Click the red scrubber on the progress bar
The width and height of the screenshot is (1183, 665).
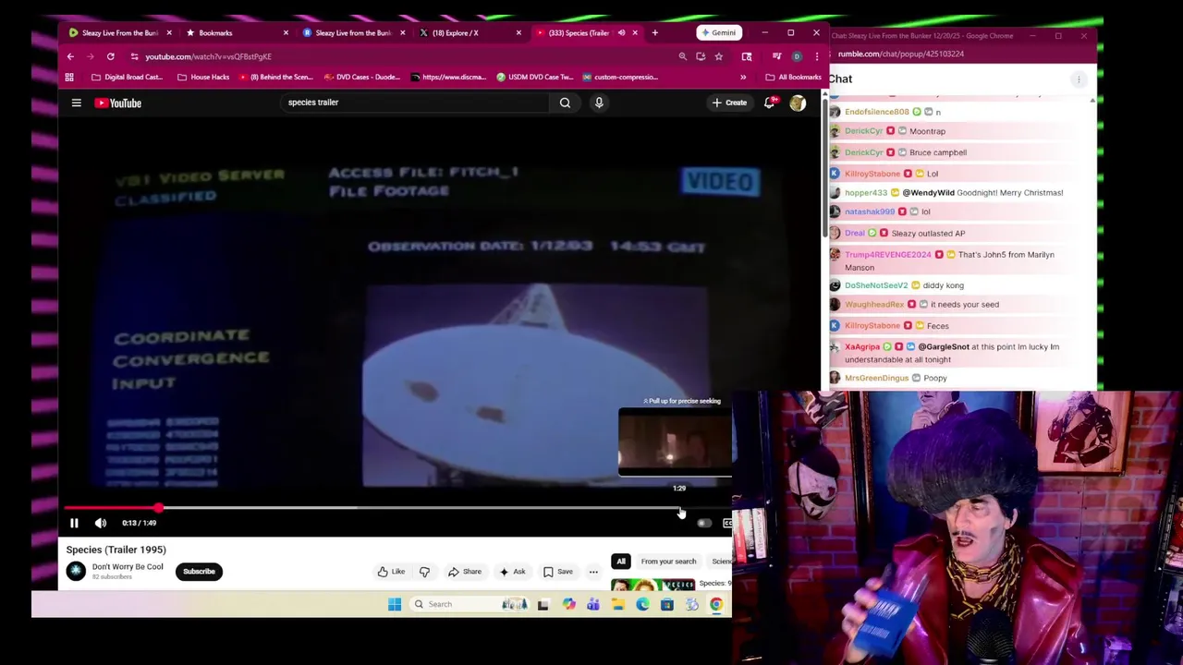coord(159,508)
